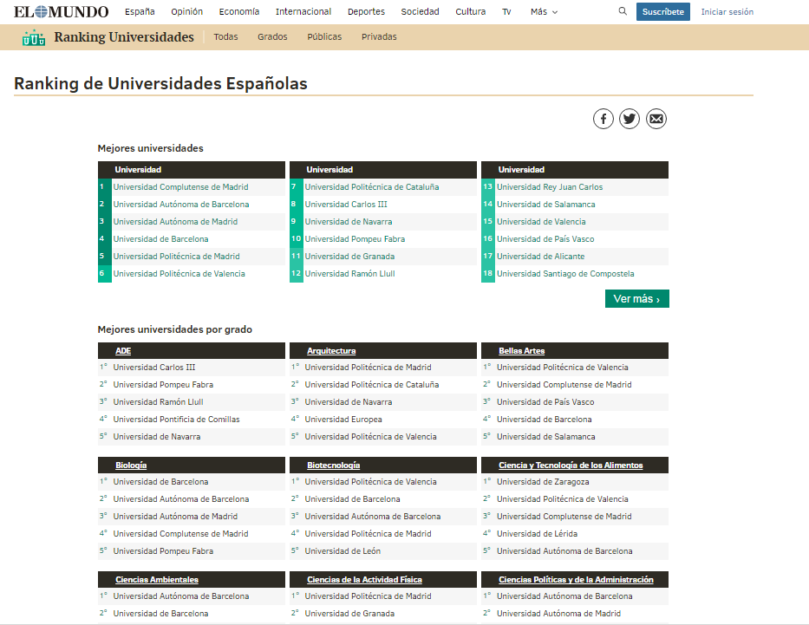Click the El Mundo logo

(61, 11)
